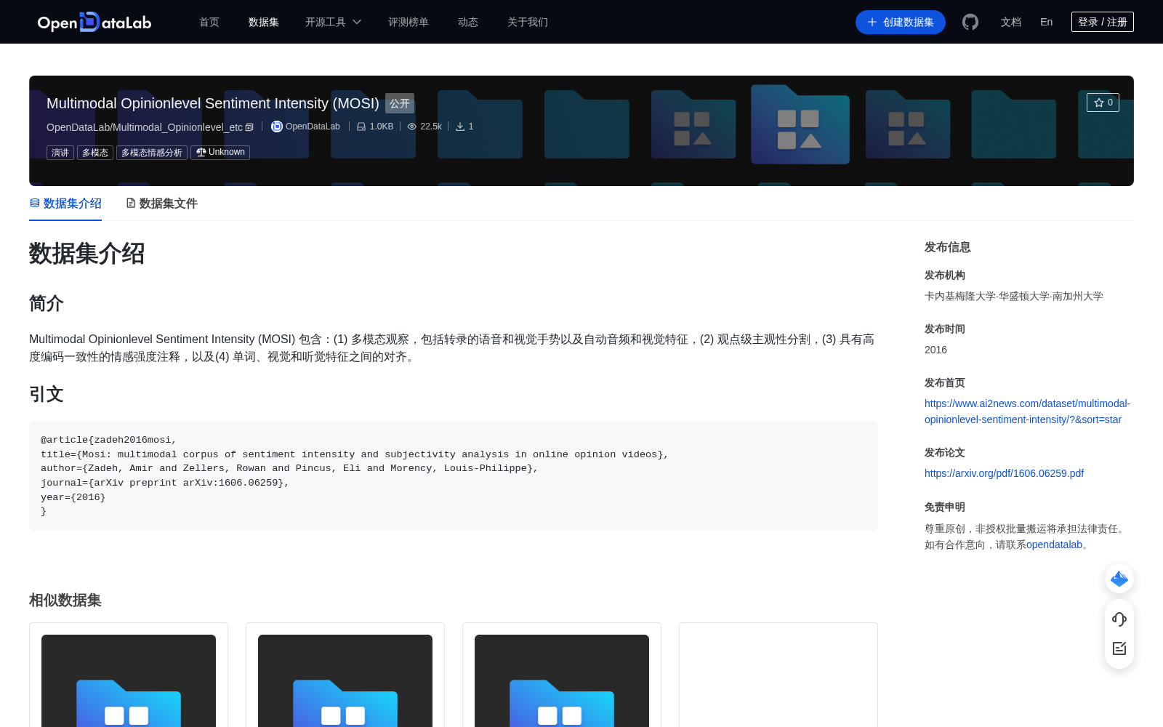Viewport: 1163px width, 727px height.
Task: Click the 数据集文件 document icon
Action: point(131,203)
